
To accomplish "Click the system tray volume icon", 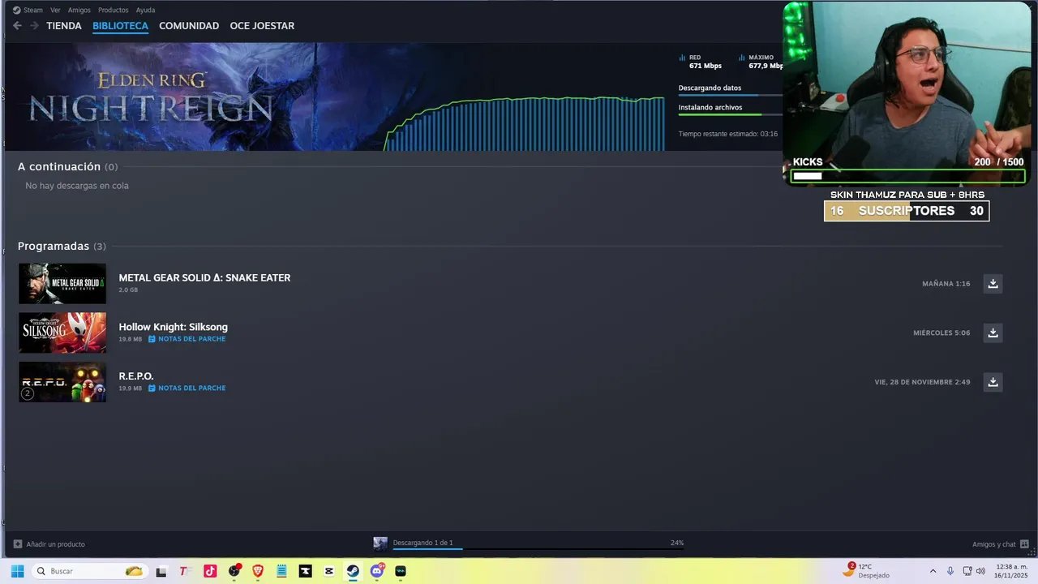I will pyautogui.click(x=980, y=571).
